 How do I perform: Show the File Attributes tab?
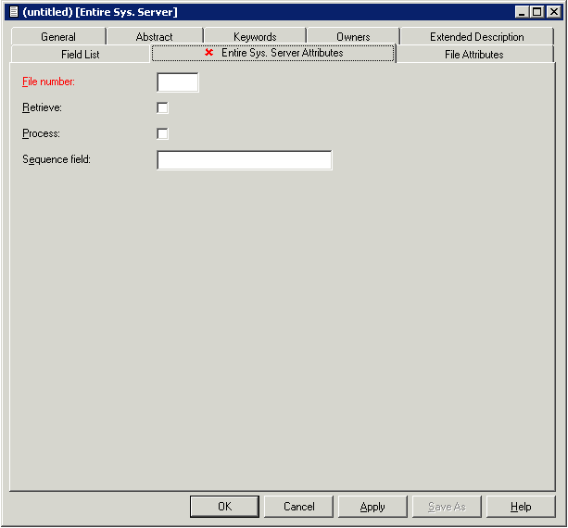coord(473,55)
